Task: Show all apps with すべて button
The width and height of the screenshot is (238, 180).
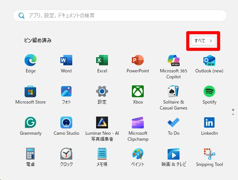Action: tap(203, 41)
